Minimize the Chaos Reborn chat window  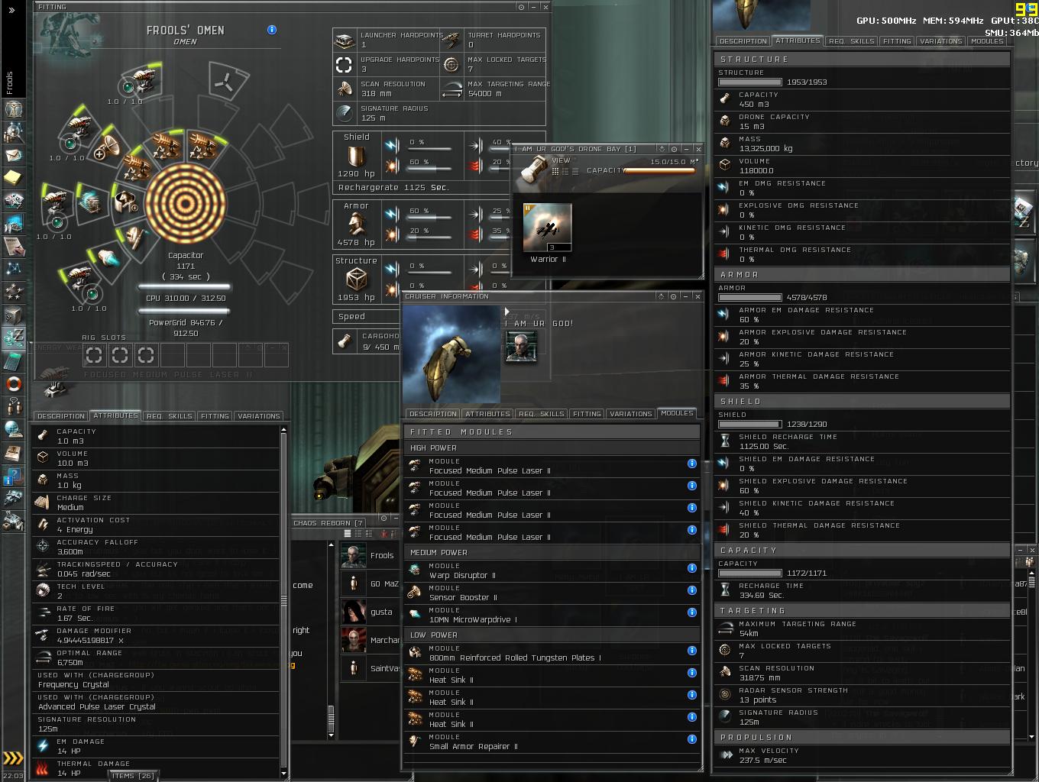pyautogui.click(x=395, y=519)
